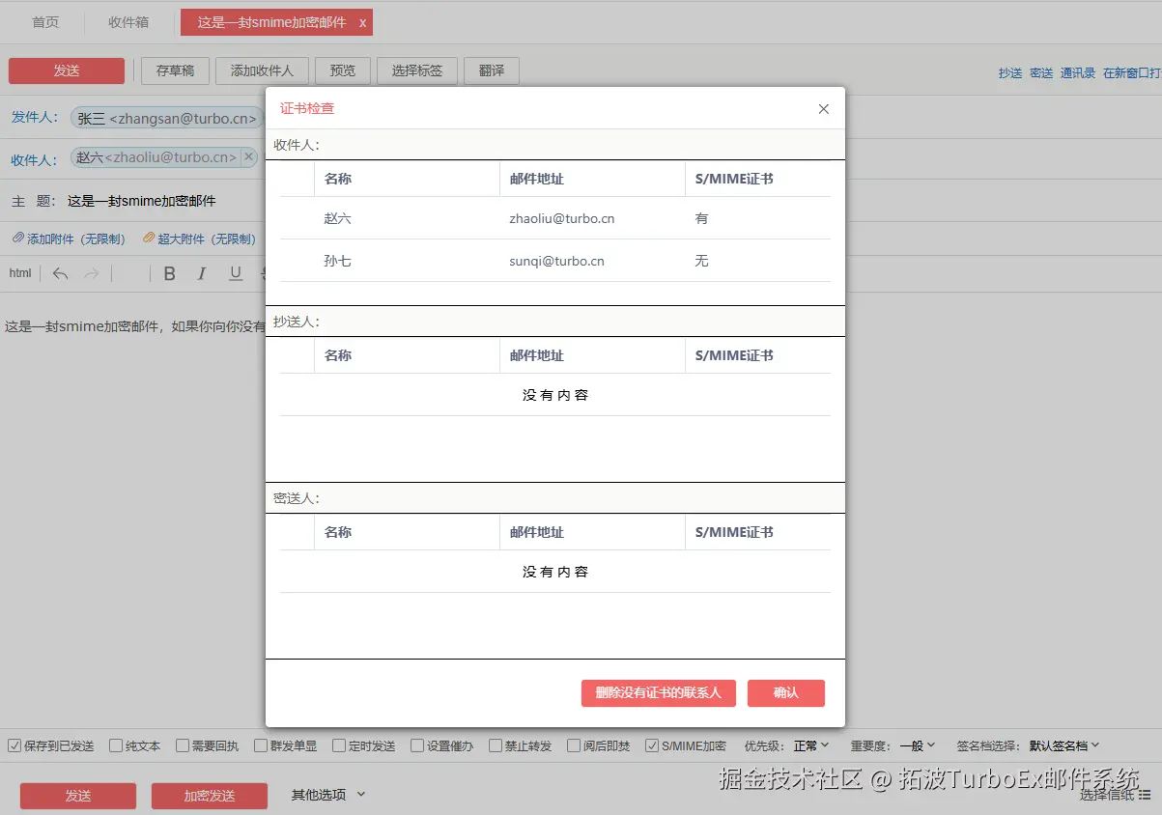Screen dimensions: 1162x815
Task: Click 存草稿 button
Action: (176, 70)
